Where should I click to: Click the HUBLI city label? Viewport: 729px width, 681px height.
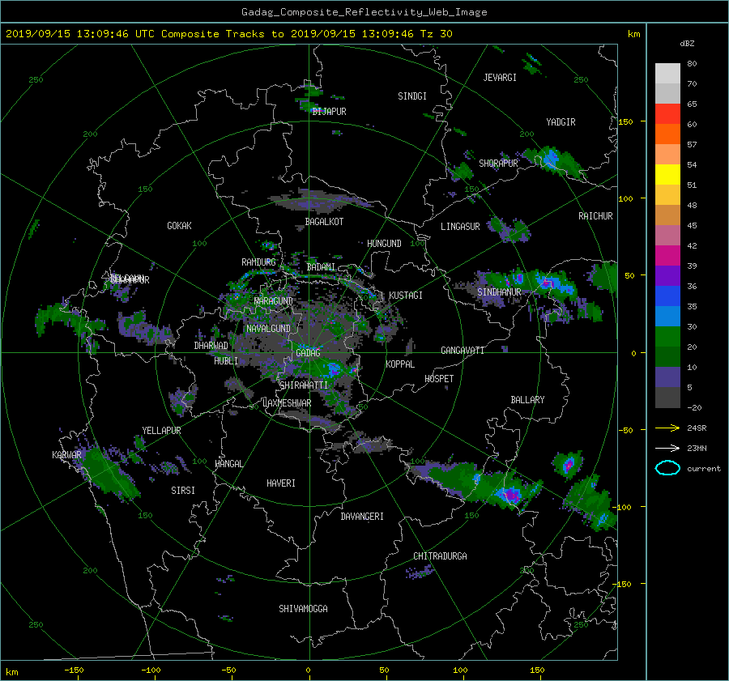coord(226,361)
